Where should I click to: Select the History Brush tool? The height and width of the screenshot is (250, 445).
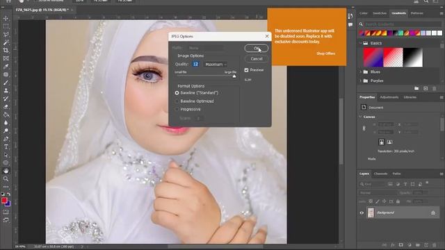[x=6, y=99]
